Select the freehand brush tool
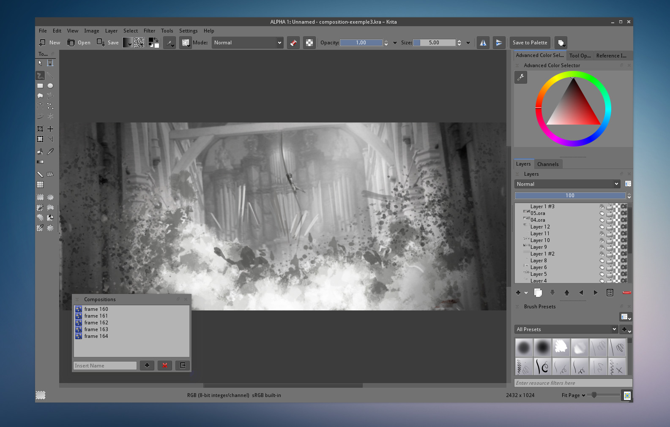This screenshot has height=427, width=670. coord(40,76)
